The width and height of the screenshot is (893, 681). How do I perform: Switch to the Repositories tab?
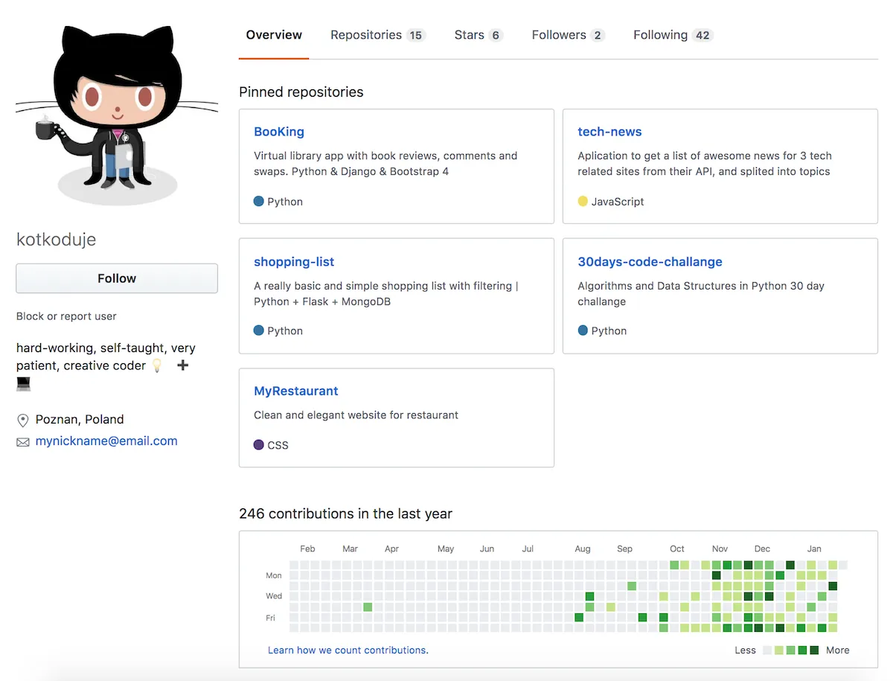[x=377, y=35]
